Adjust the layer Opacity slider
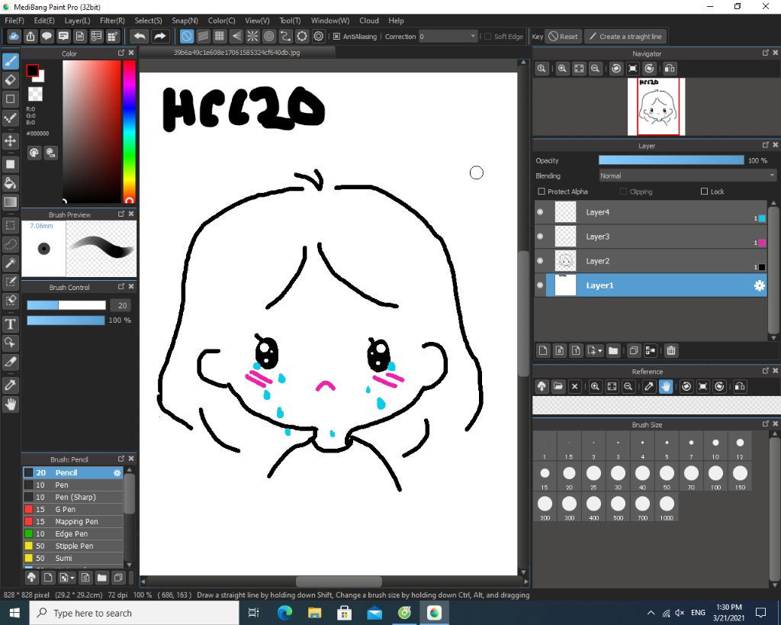The image size is (781, 625). (671, 160)
